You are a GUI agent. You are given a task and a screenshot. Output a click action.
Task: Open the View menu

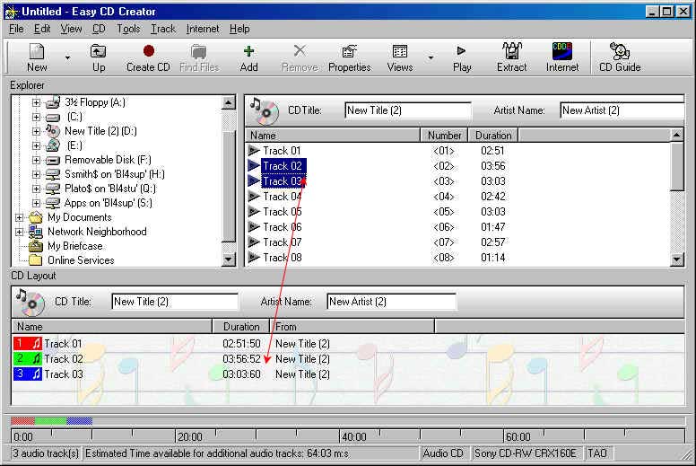(71, 29)
